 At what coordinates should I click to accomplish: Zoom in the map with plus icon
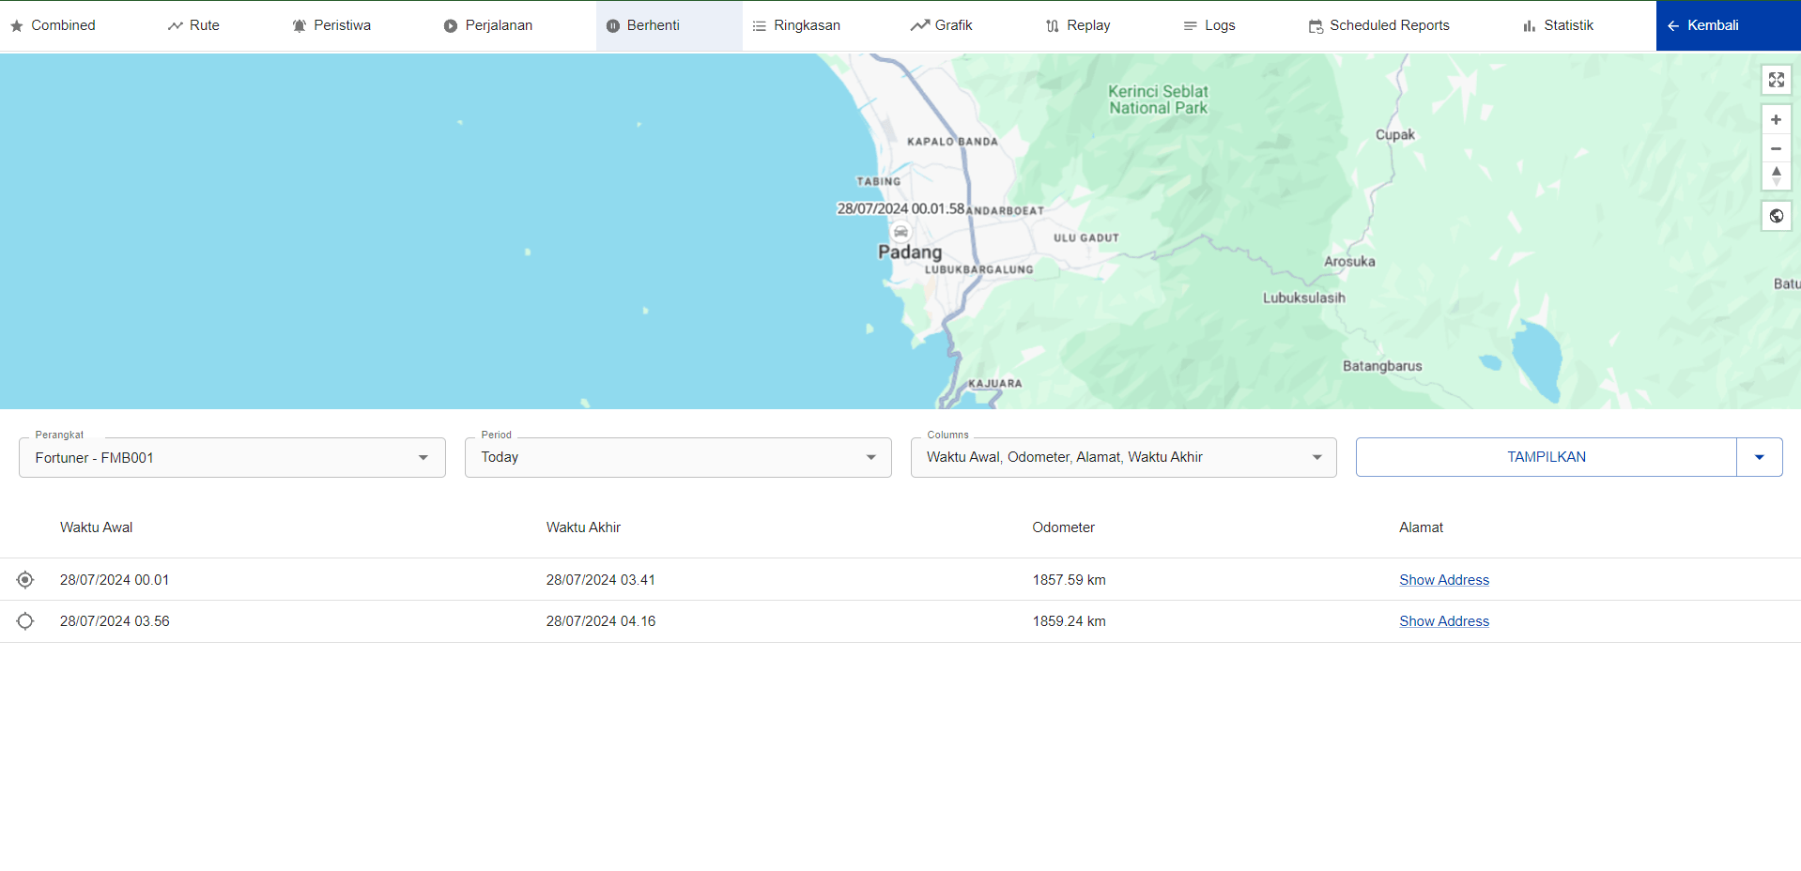click(x=1776, y=120)
